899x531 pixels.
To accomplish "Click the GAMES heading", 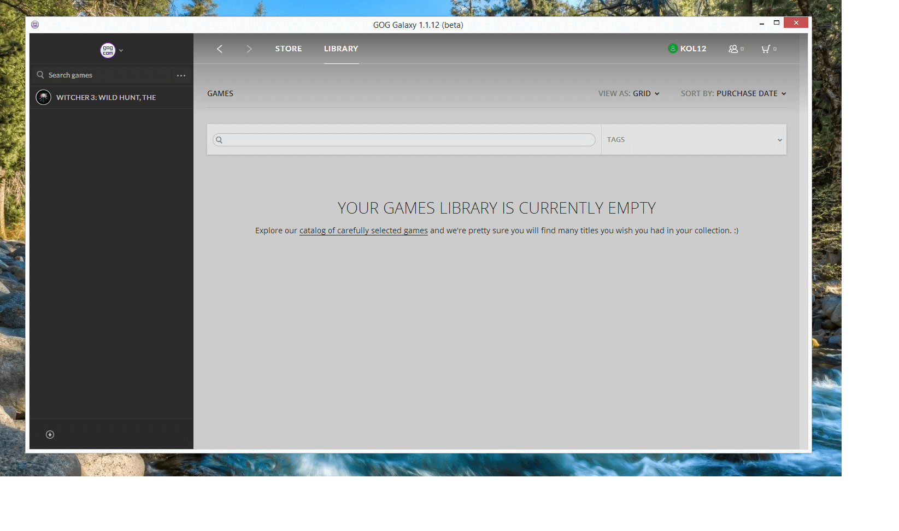I will pyautogui.click(x=220, y=93).
